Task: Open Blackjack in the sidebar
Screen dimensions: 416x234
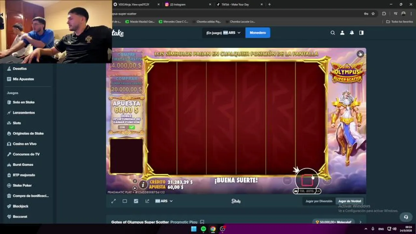Action: click(x=21, y=206)
